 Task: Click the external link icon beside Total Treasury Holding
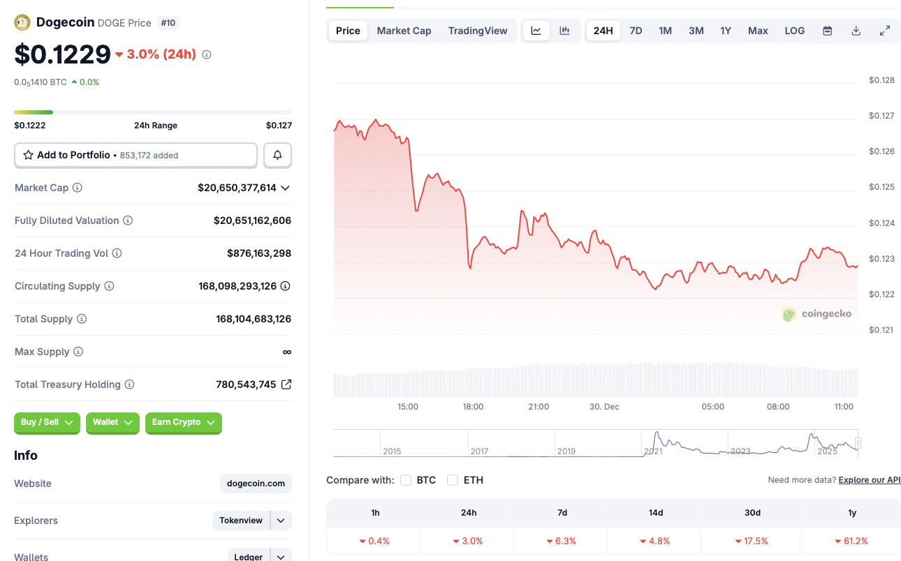(x=286, y=384)
